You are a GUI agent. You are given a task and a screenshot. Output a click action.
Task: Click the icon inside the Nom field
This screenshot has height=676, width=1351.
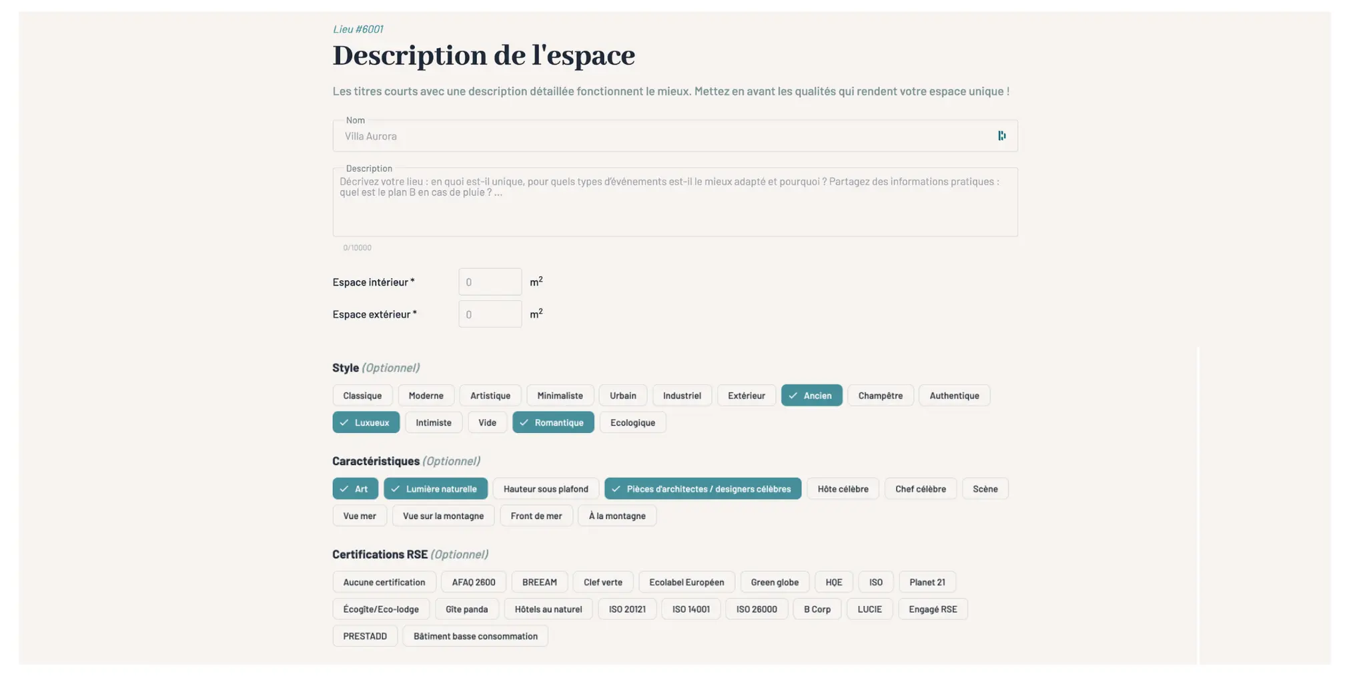[1001, 135]
